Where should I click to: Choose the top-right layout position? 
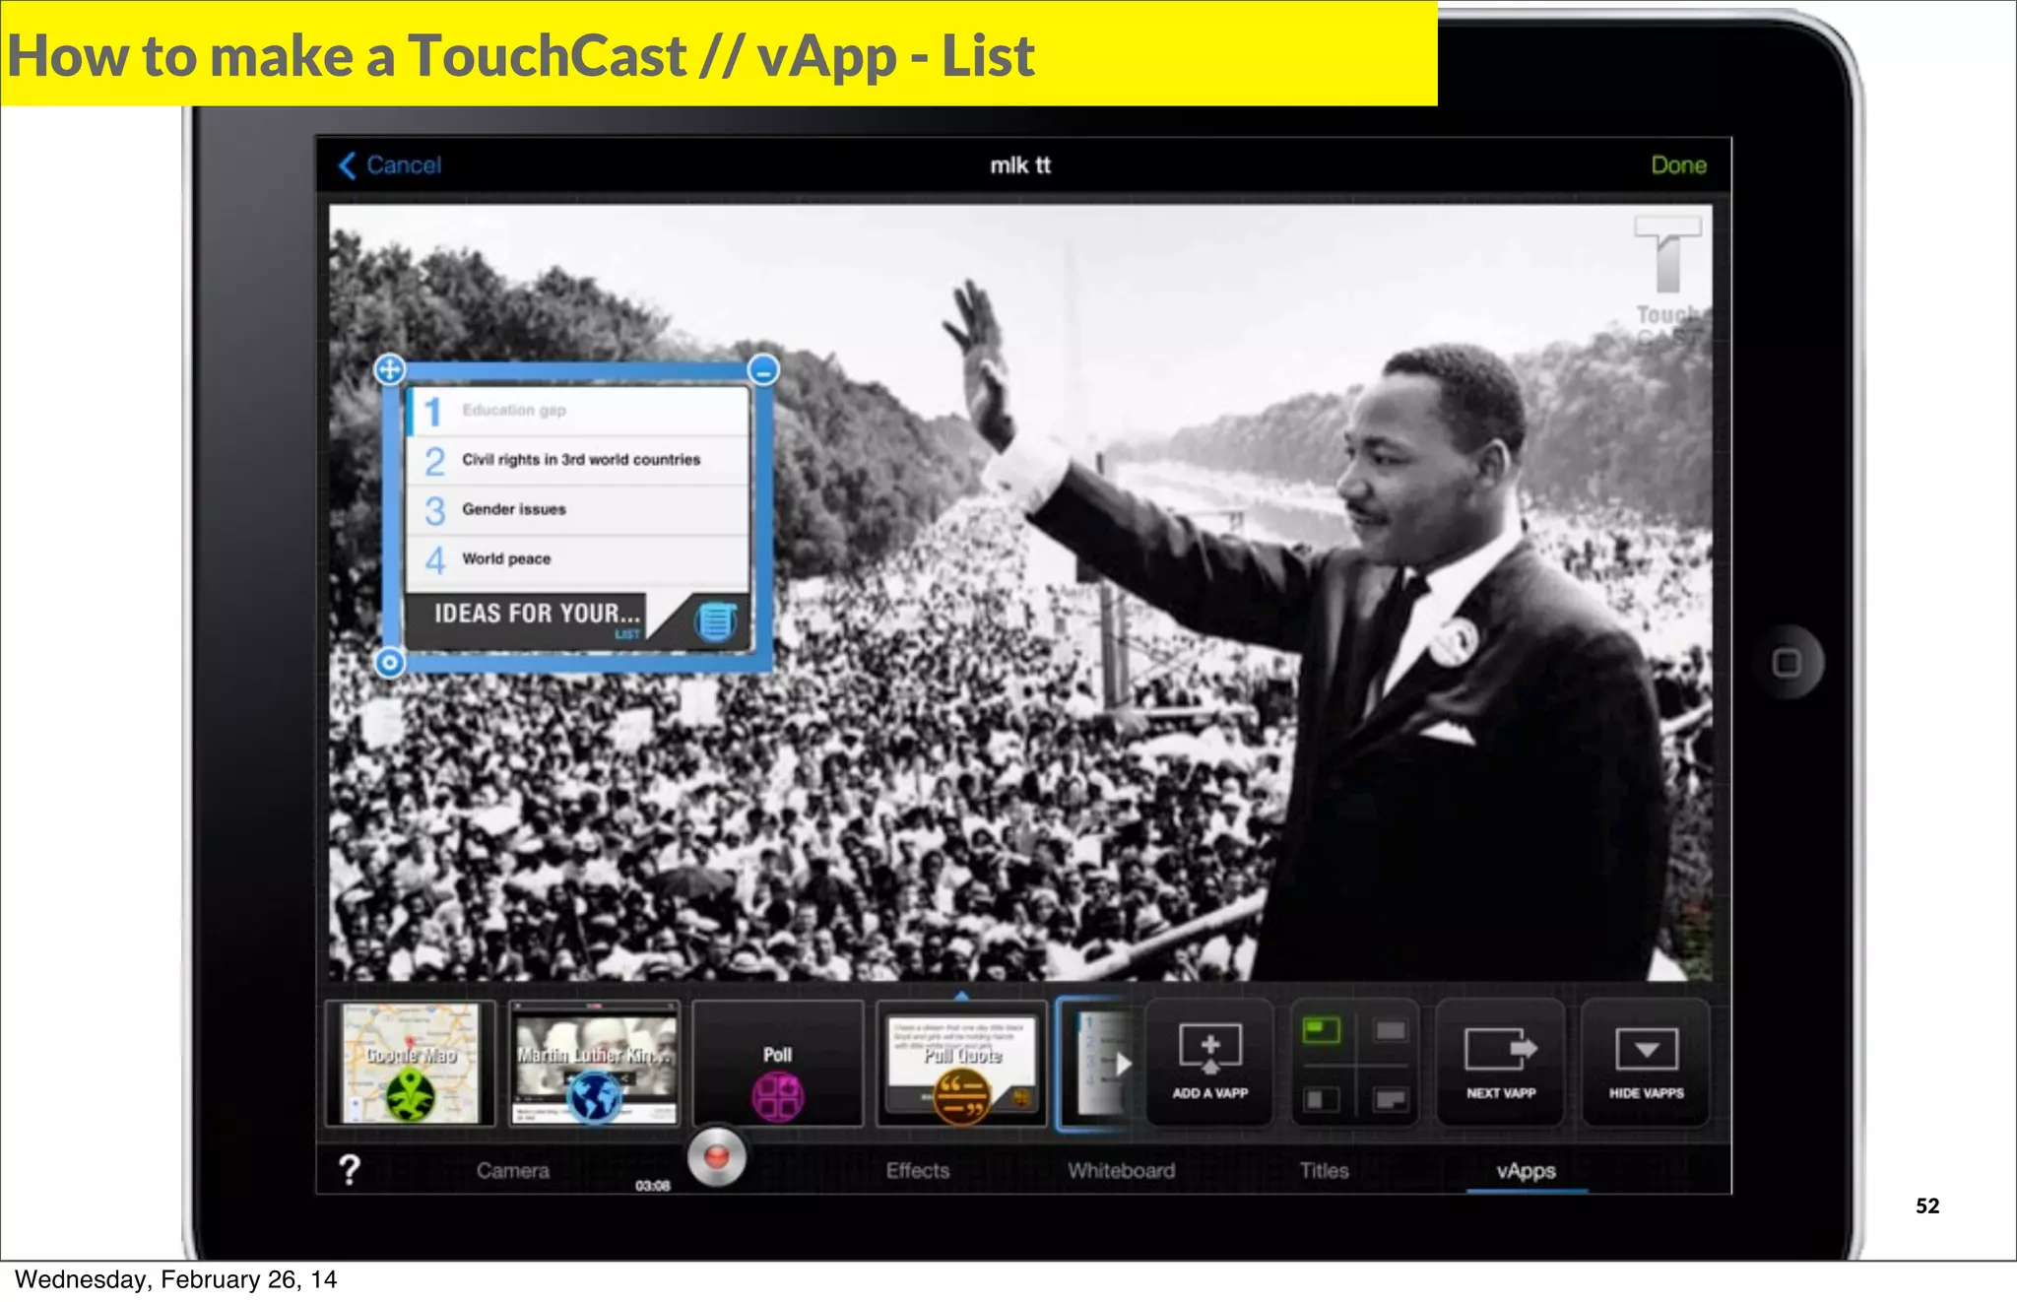tap(1391, 1031)
